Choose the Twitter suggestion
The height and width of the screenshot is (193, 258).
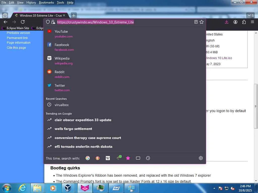(125, 88)
